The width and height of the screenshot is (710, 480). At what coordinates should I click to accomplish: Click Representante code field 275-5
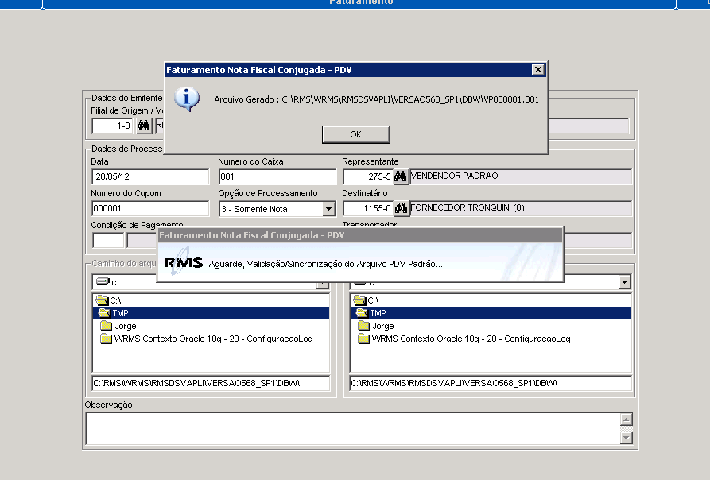point(367,176)
